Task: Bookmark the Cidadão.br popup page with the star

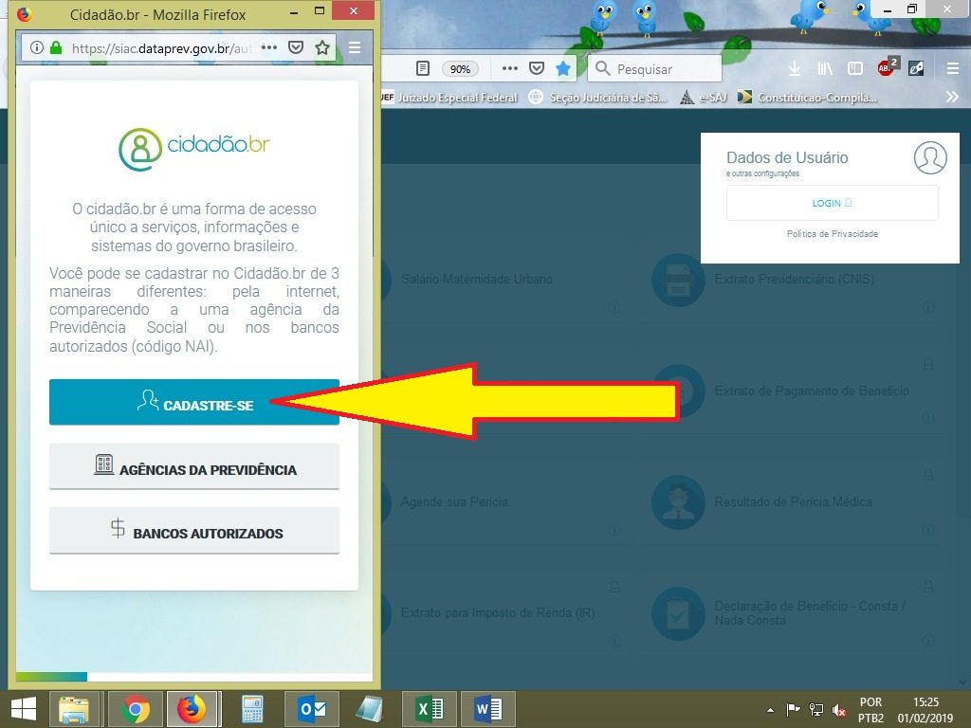Action: [x=322, y=47]
